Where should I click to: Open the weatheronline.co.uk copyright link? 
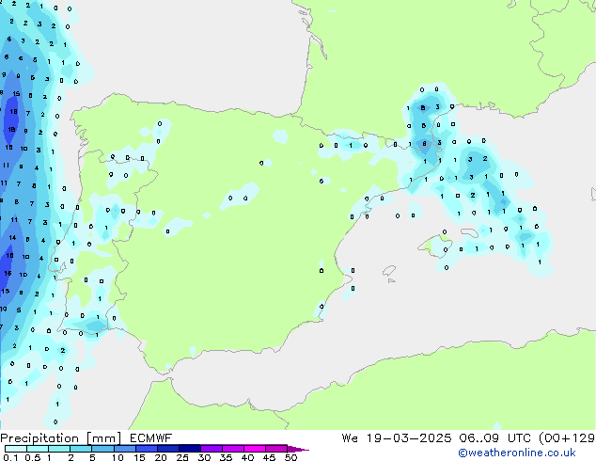[517, 453]
